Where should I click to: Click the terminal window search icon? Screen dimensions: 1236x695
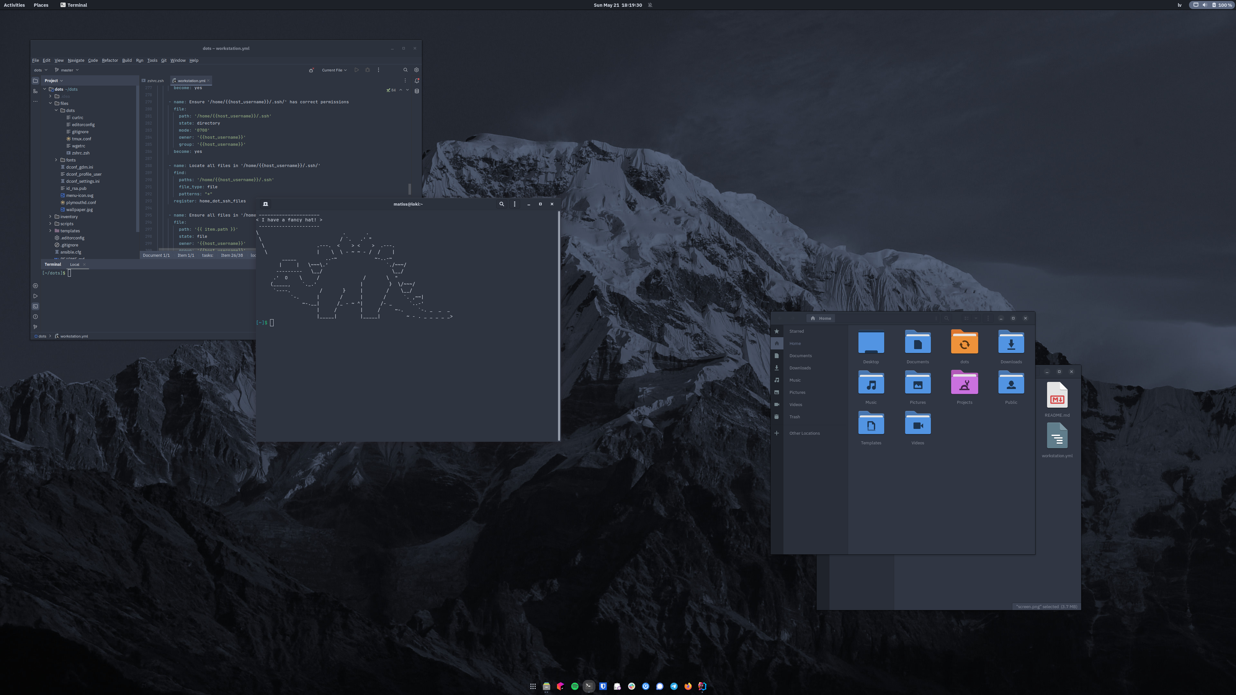point(501,204)
